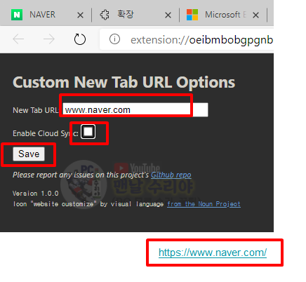Click the New Tab URL input field
Viewport: 306px width, 282px height.
(135, 109)
